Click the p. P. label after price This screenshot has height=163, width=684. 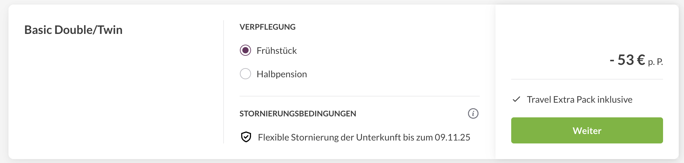point(655,62)
